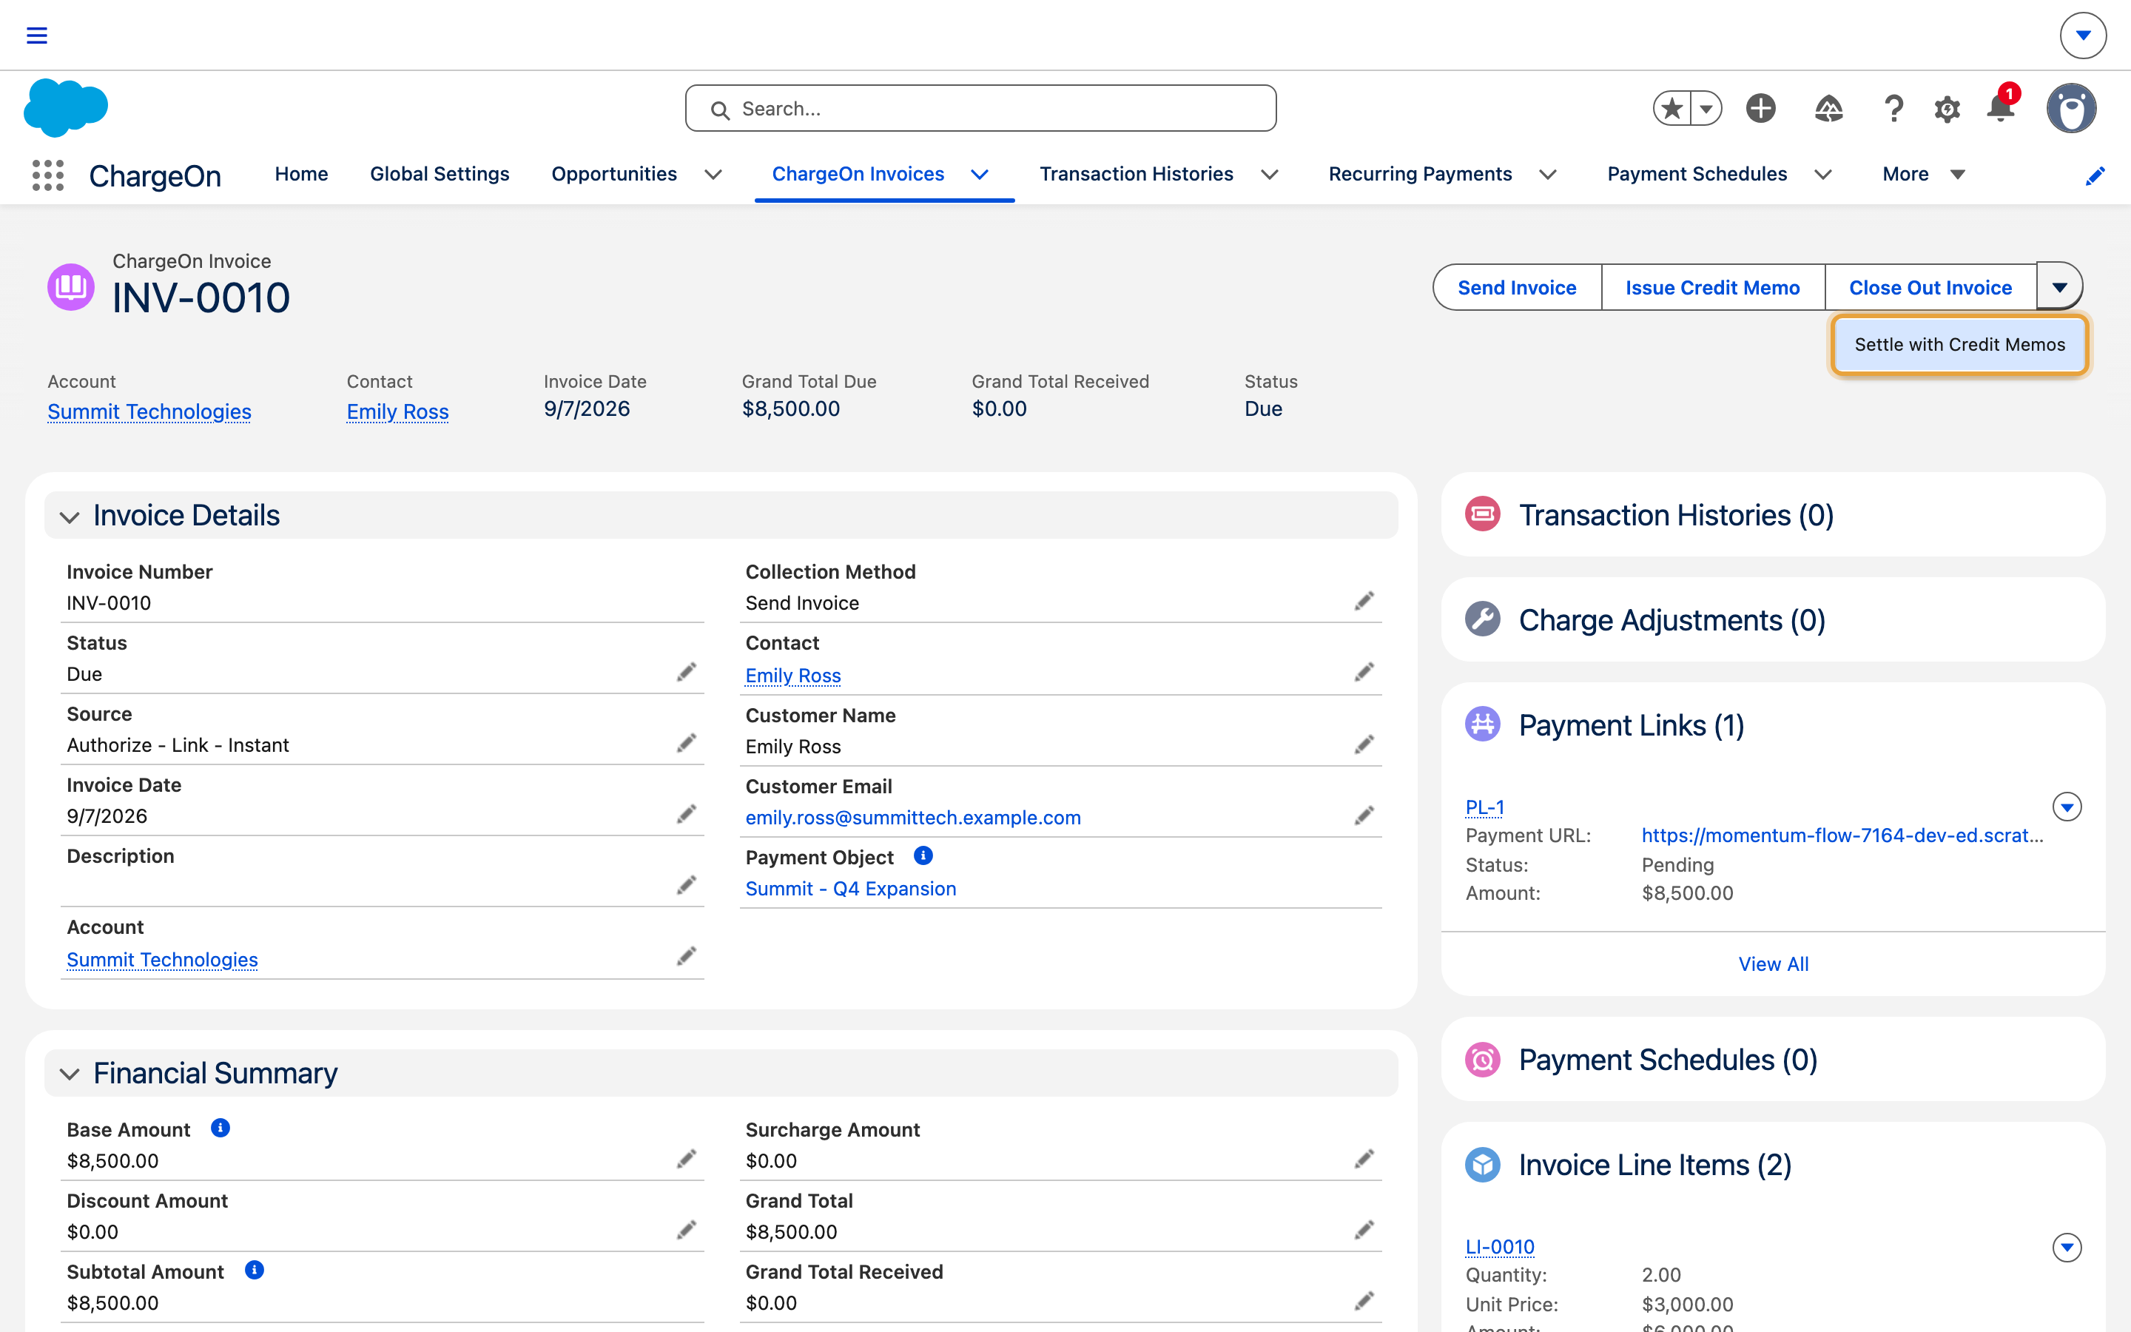Click the Invoice Line Items cube icon
The width and height of the screenshot is (2131, 1332).
click(x=1483, y=1165)
